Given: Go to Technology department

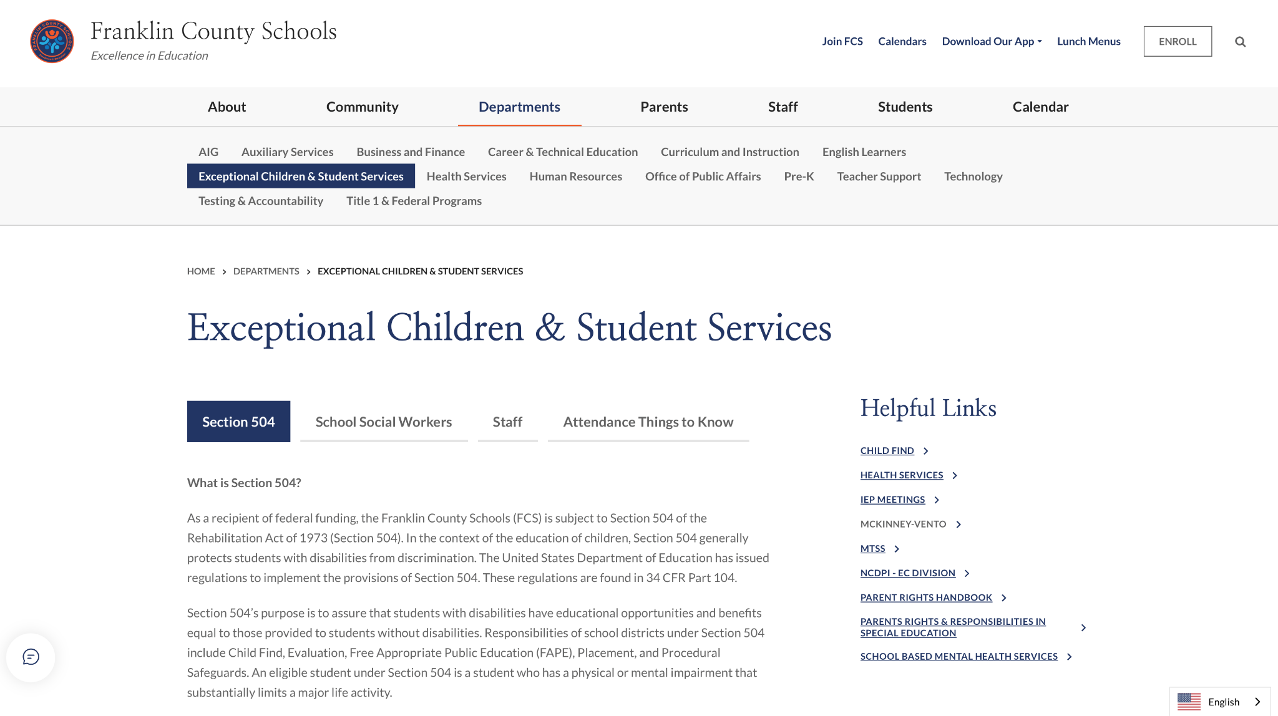Looking at the screenshot, I should 973,177.
